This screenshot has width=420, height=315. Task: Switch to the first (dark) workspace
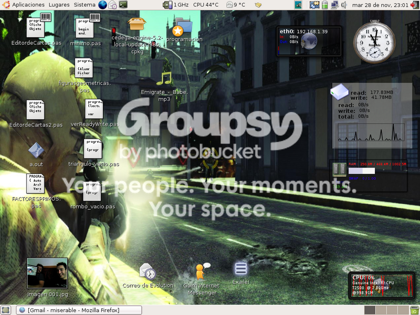click(370, 310)
